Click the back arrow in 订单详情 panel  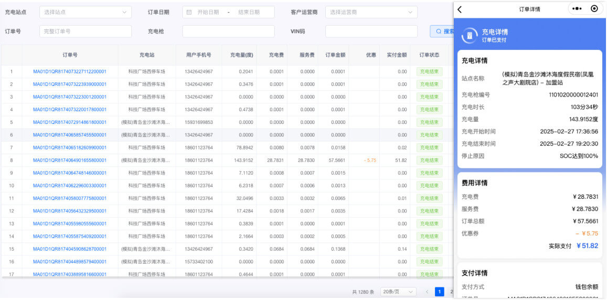460,9
